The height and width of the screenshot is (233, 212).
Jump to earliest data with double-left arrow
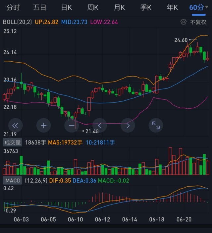[x=15, y=126]
